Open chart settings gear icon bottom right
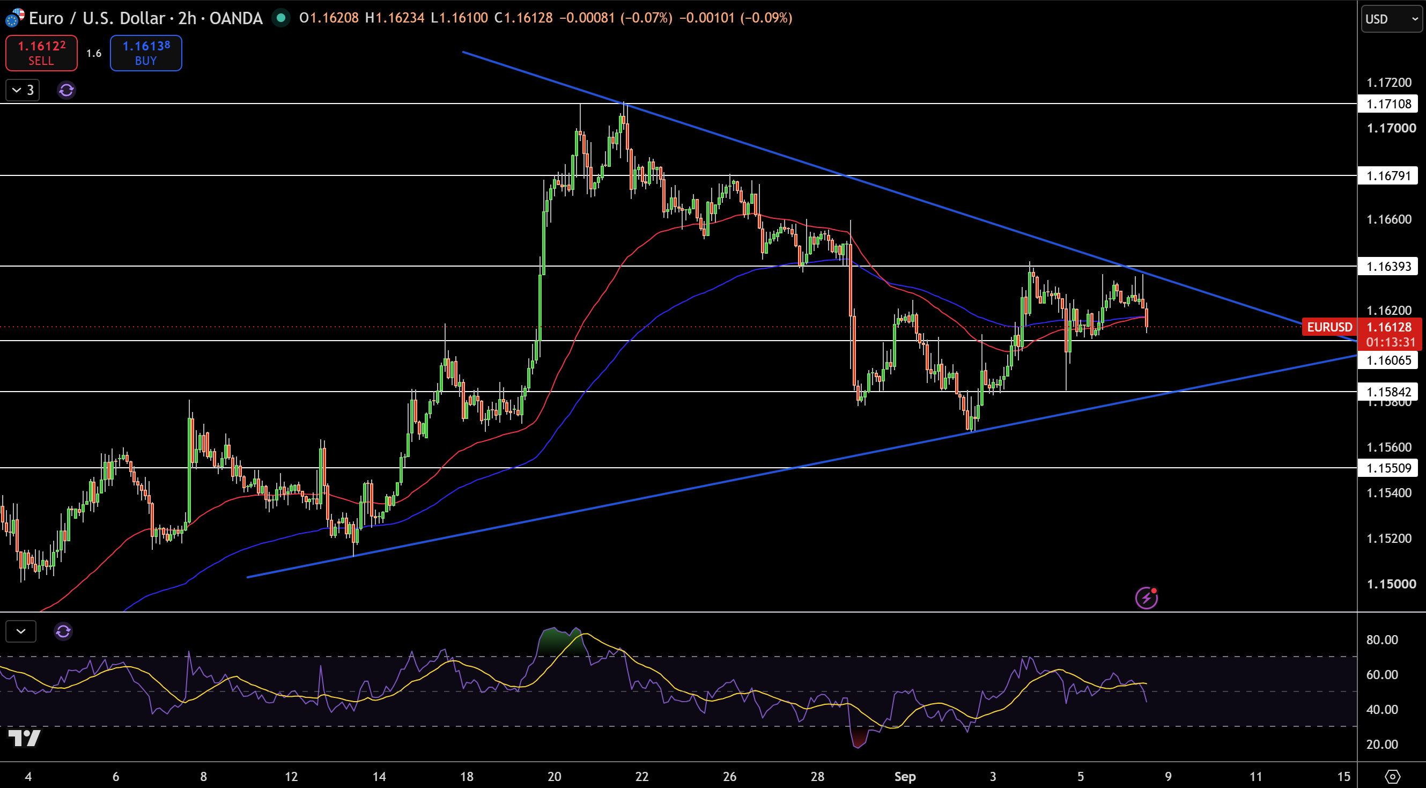Image resolution: width=1426 pixels, height=788 pixels. click(1393, 776)
